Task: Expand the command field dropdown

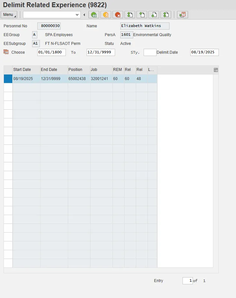Action: [x=77, y=15]
